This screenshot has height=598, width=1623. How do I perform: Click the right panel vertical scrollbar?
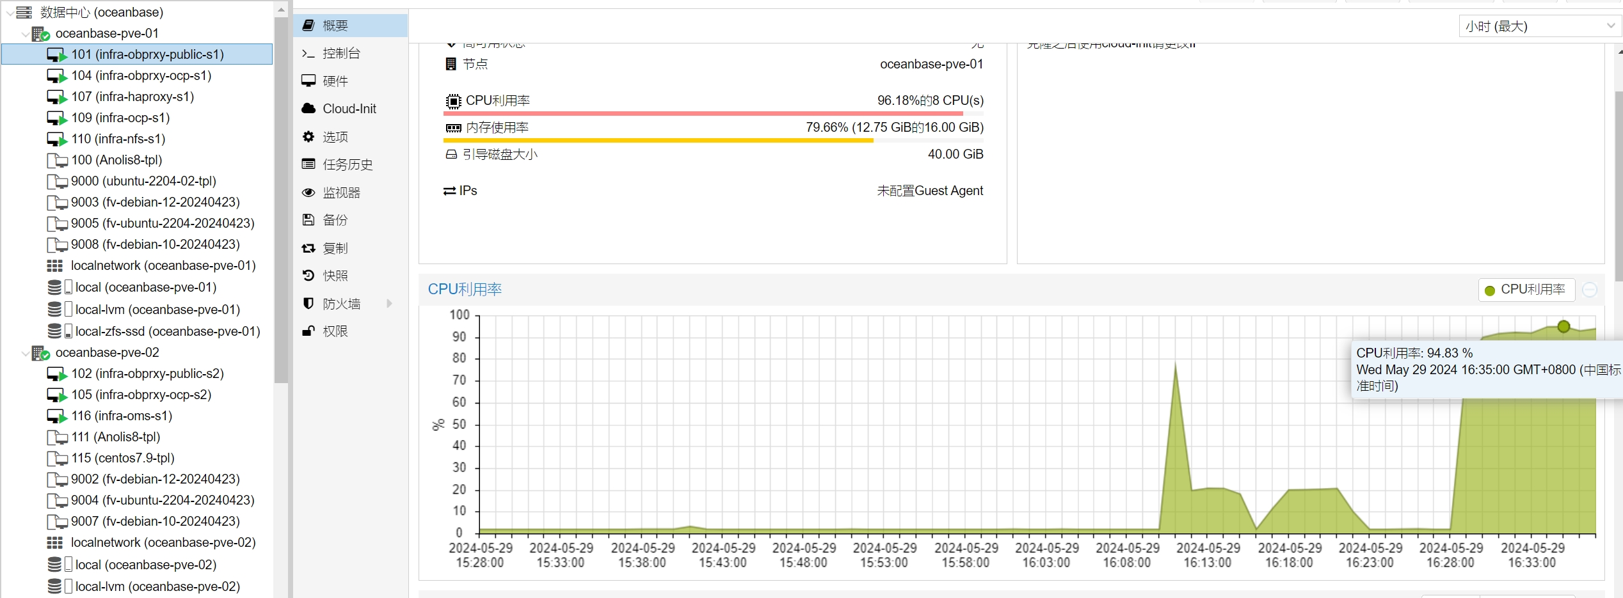click(x=1619, y=186)
